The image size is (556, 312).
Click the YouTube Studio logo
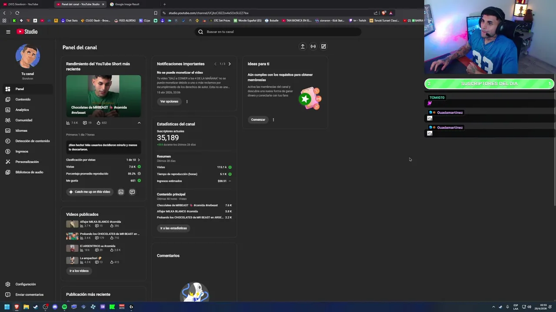[x=27, y=32]
